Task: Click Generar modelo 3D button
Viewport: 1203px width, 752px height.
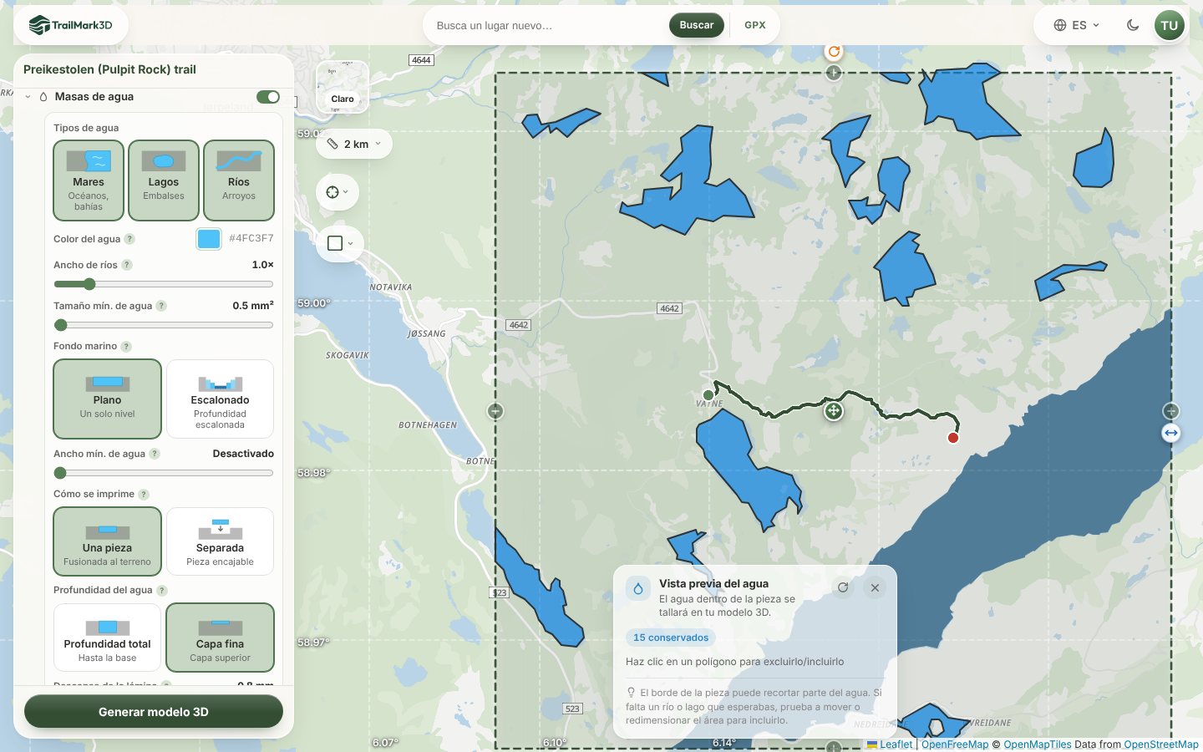Action: click(x=154, y=712)
